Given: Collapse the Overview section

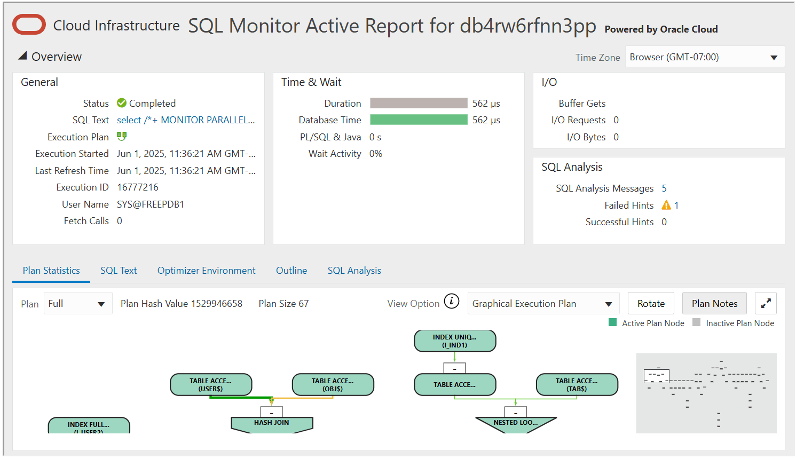Looking at the screenshot, I should pos(21,56).
